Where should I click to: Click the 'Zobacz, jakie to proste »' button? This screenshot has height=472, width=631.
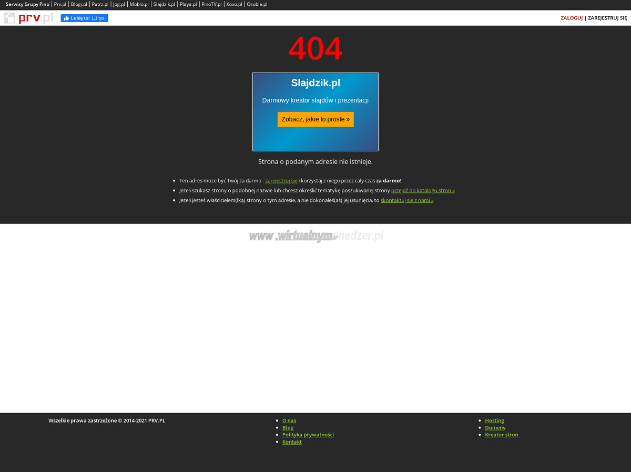[315, 119]
